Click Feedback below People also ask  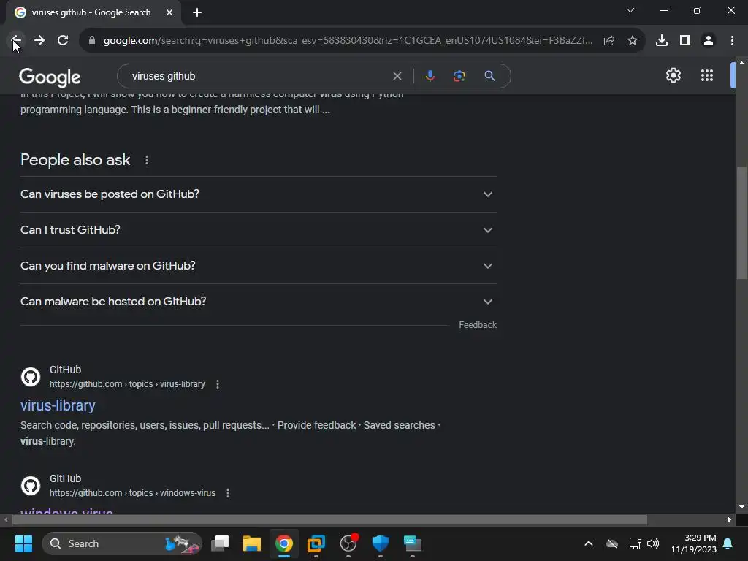pos(478,325)
